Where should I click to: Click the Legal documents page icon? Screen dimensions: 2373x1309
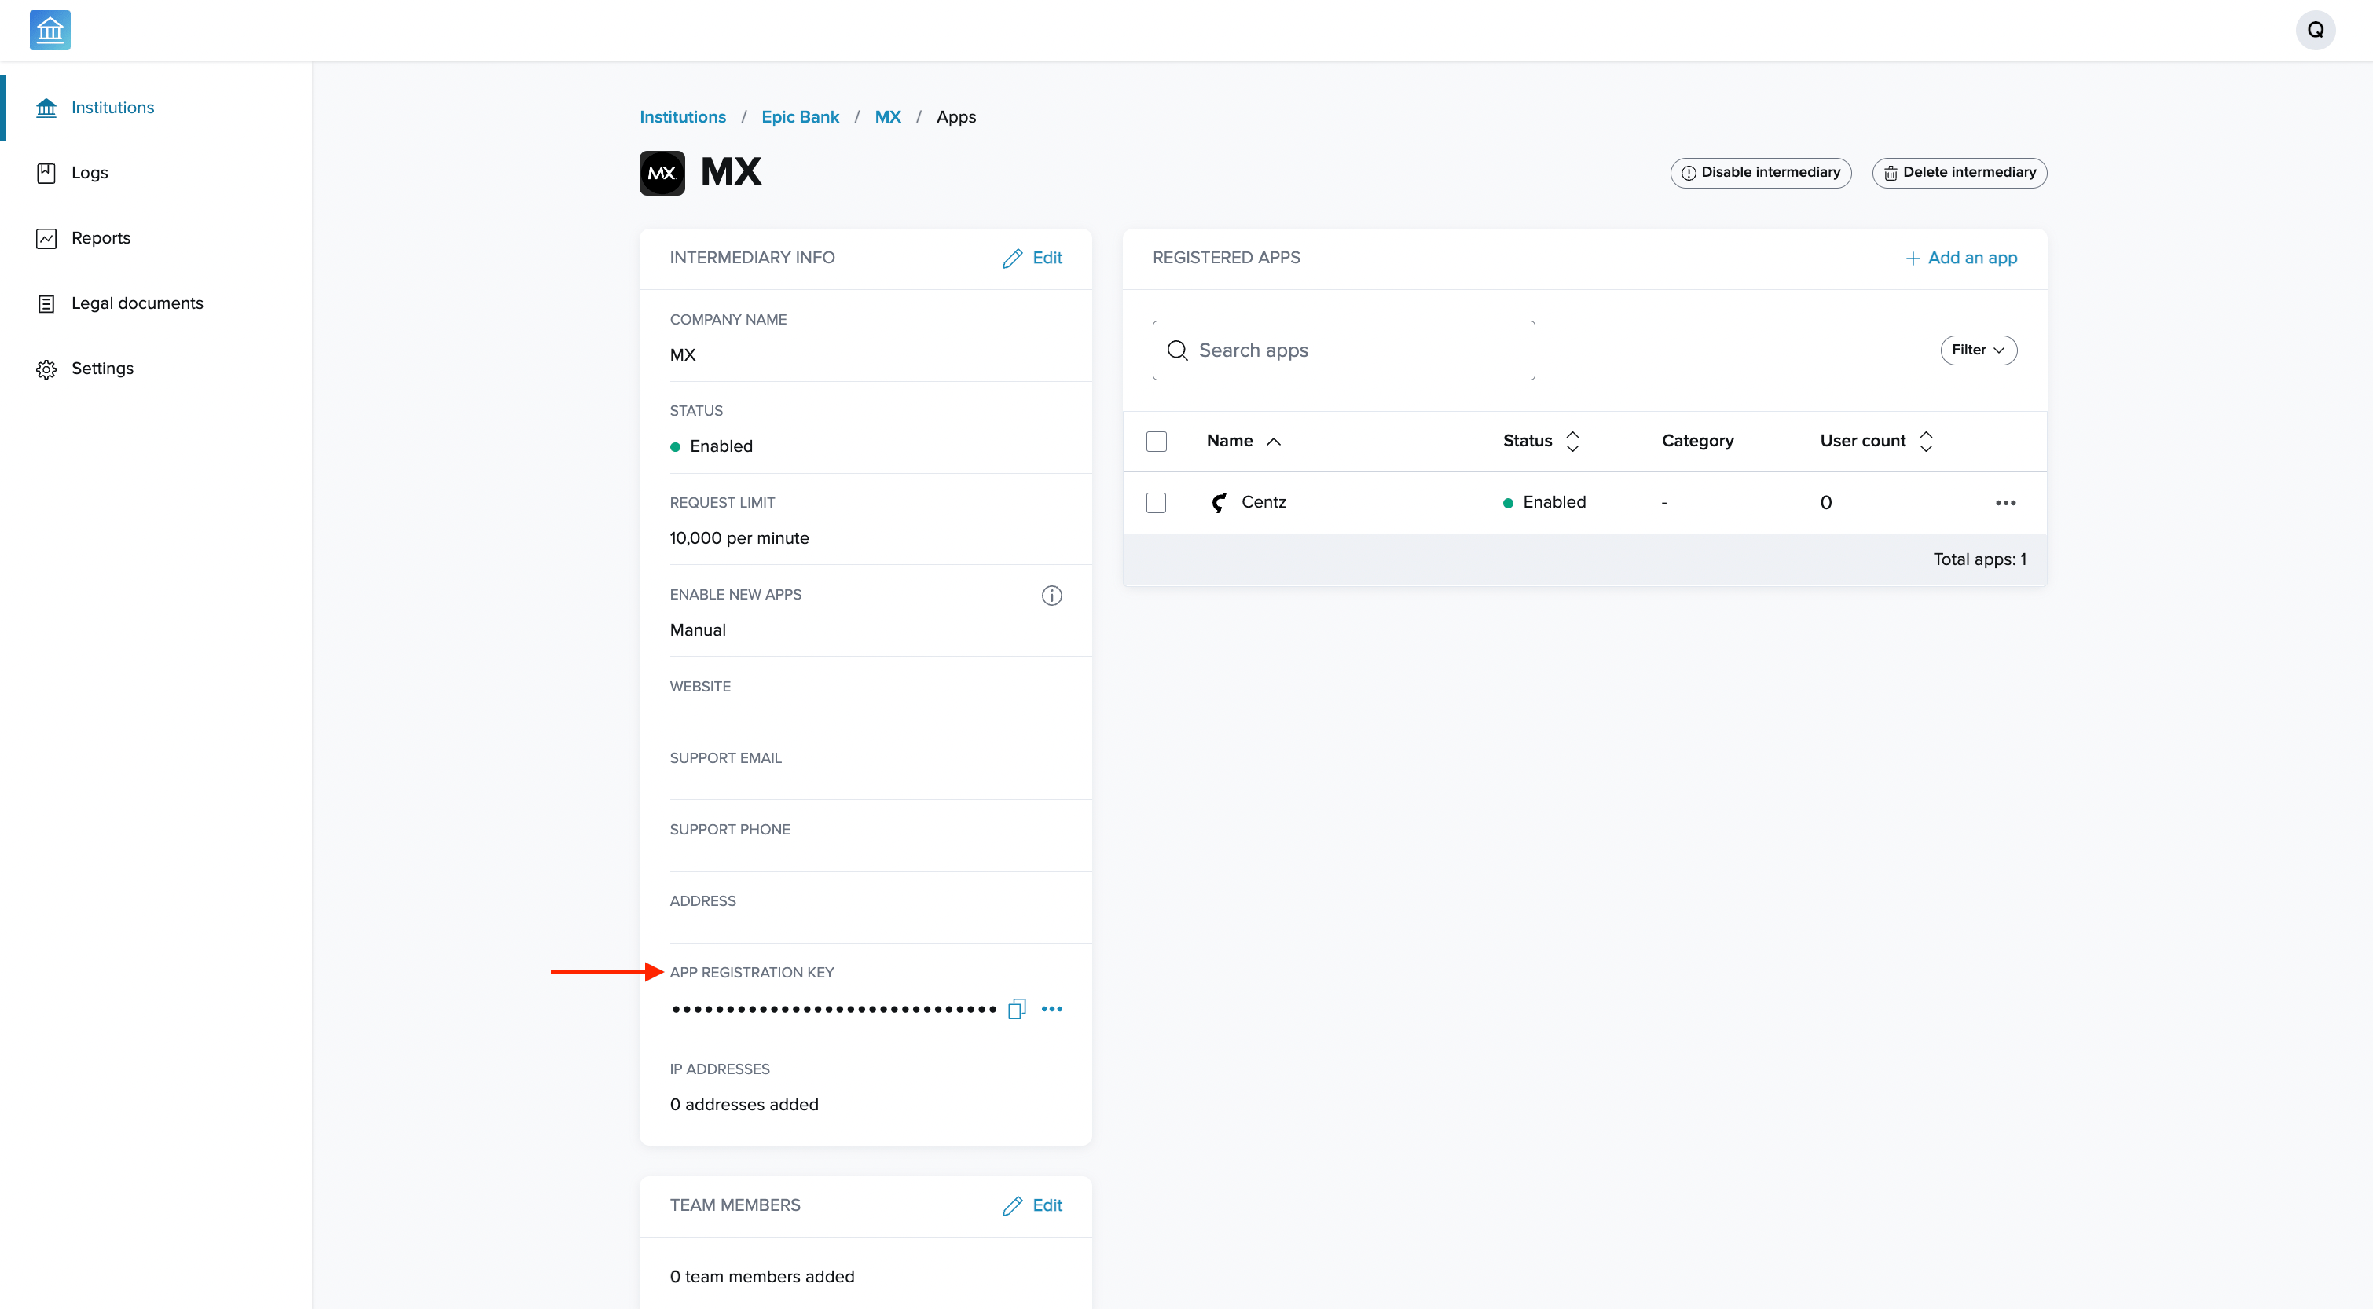coord(46,304)
